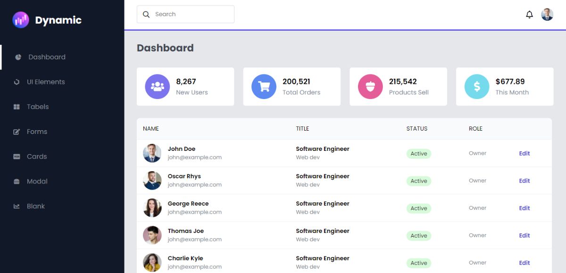Open the Forms menu item
566x273 pixels.
click(62, 132)
